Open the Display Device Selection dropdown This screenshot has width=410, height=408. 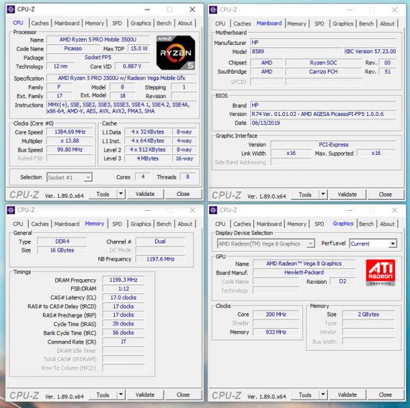click(x=311, y=244)
